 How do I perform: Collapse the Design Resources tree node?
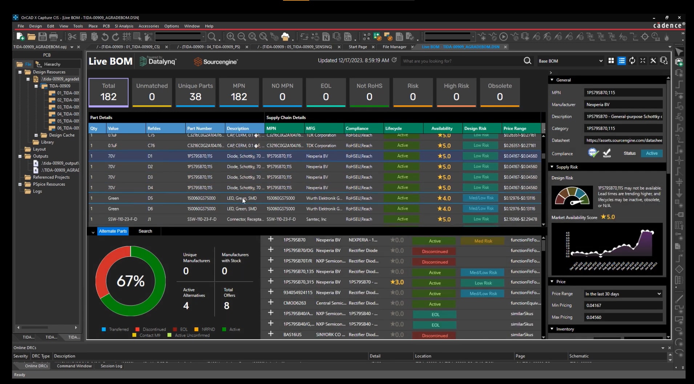(20, 72)
